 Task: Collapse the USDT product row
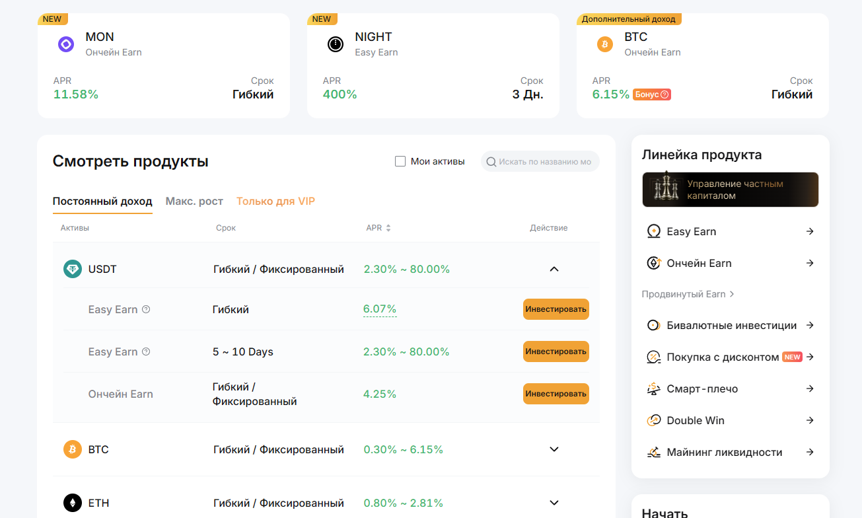(554, 269)
